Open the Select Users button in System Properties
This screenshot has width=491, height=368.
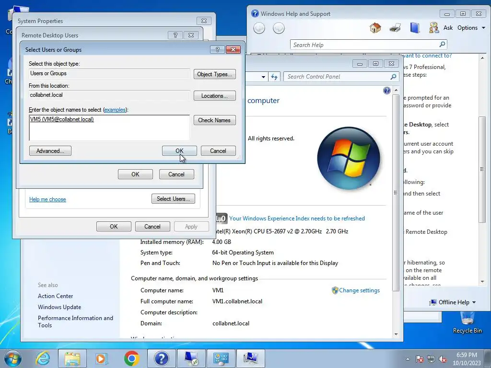coord(173,199)
